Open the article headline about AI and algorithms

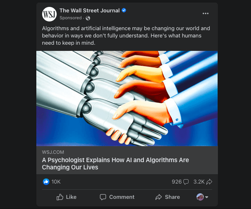point(116,164)
